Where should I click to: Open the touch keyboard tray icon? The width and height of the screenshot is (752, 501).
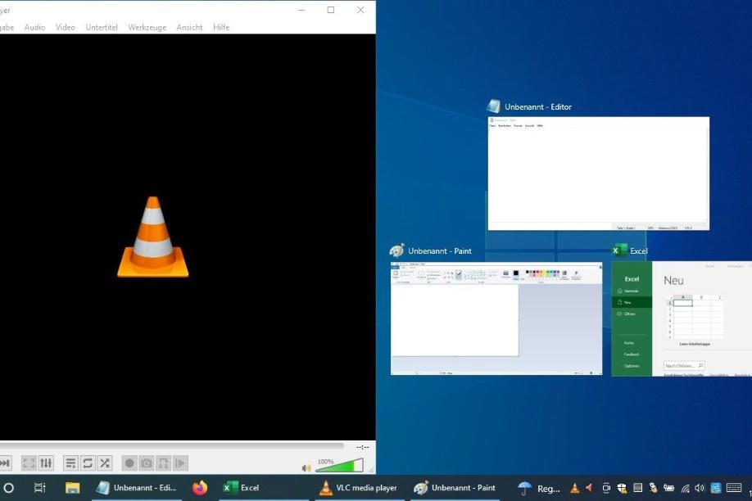pos(734,488)
